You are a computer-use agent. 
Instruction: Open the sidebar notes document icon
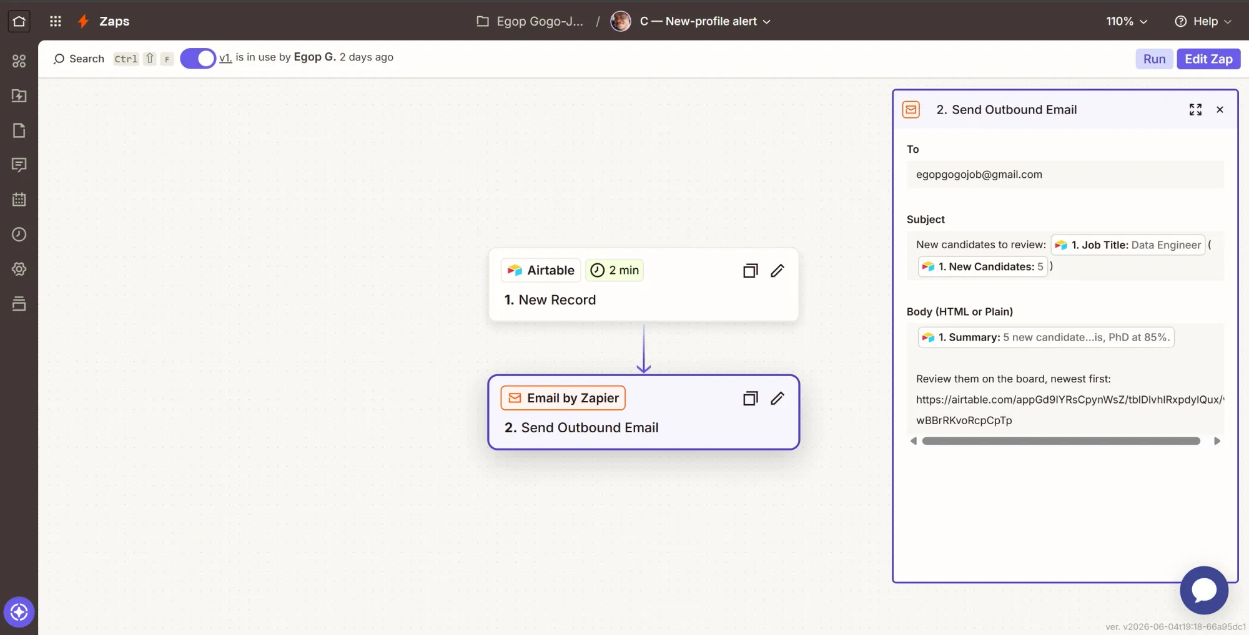(19, 130)
